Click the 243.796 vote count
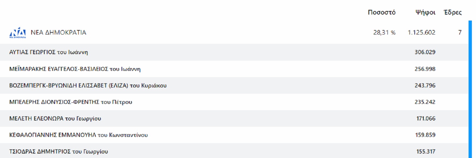This screenshot has width=476, height=158. tap(425, 85)
